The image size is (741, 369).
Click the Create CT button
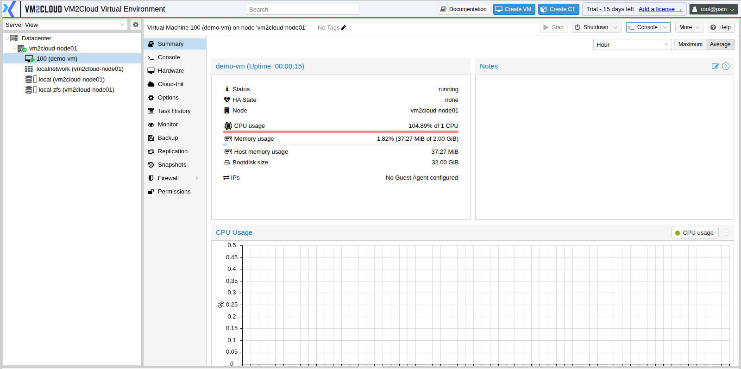coord(559,9)
